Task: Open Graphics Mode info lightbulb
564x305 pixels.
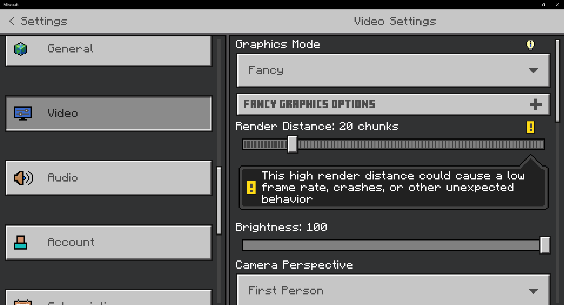Action: (x=531, y=45)
